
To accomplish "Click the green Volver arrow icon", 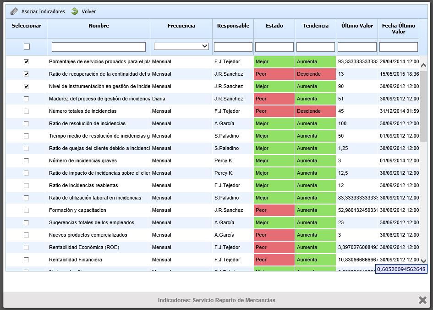I will 75,11.
